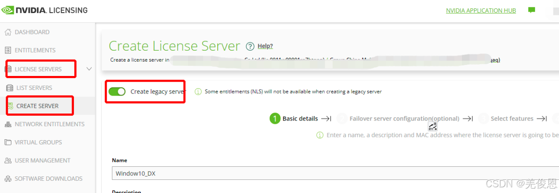Click the info icon beside MAC address hint
Viewport: 559px width, 193px height.
point(320,135)
